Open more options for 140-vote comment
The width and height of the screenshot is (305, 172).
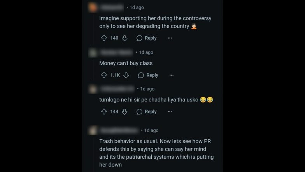coord(170,38)
